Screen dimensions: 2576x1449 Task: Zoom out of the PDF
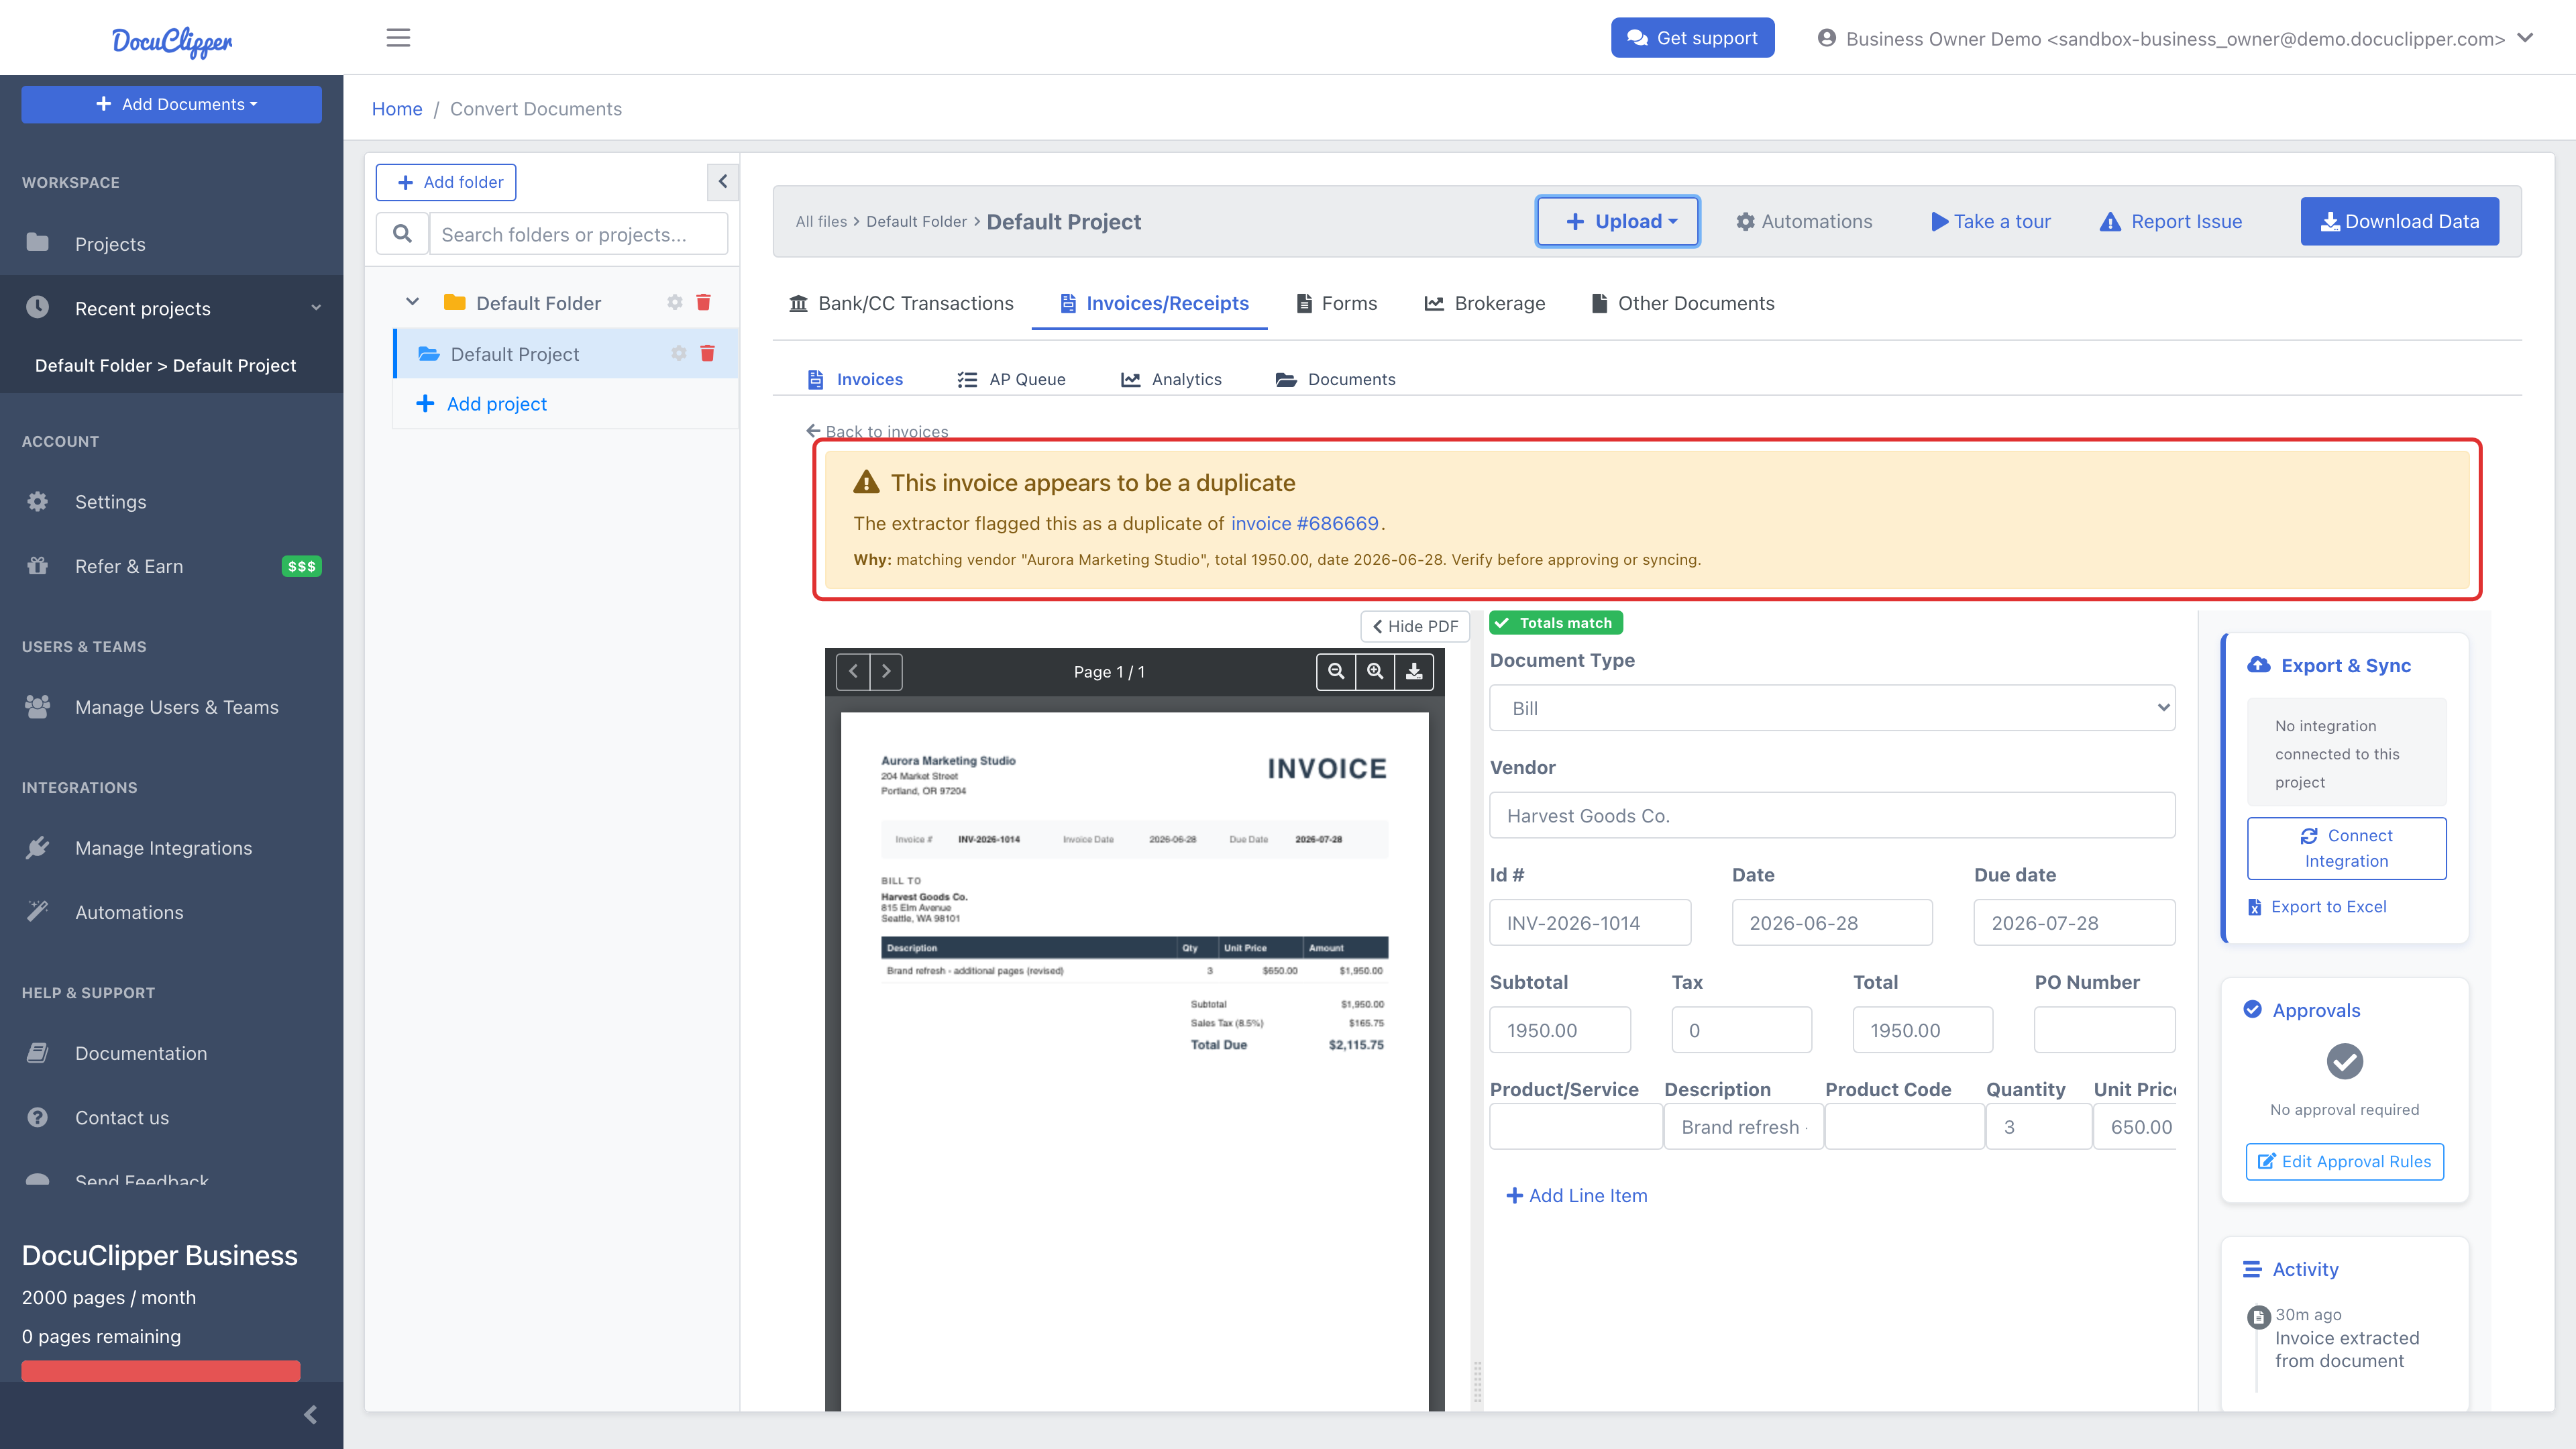(1336, 672)
